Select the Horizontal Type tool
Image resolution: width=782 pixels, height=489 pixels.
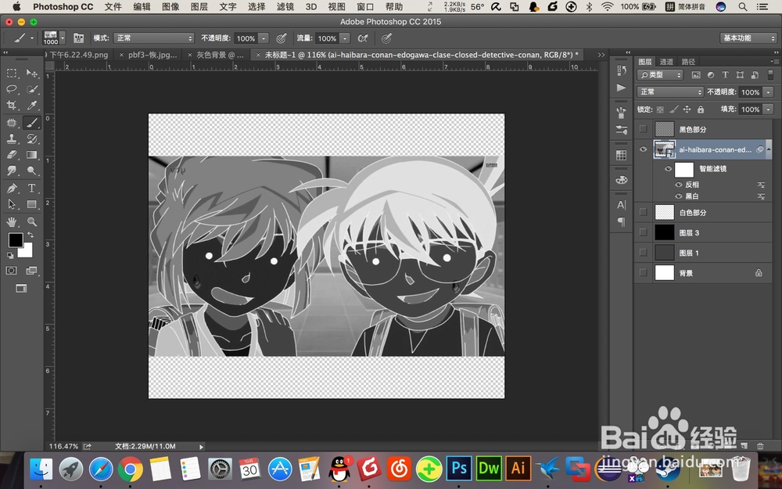point(31,188)
